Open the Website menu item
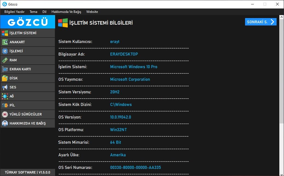 tap(92, 12)
